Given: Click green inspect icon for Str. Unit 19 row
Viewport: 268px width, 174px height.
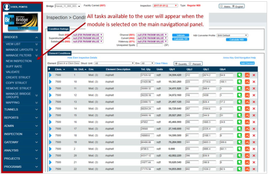Looking at the screenshot, I should pos(239,142).
